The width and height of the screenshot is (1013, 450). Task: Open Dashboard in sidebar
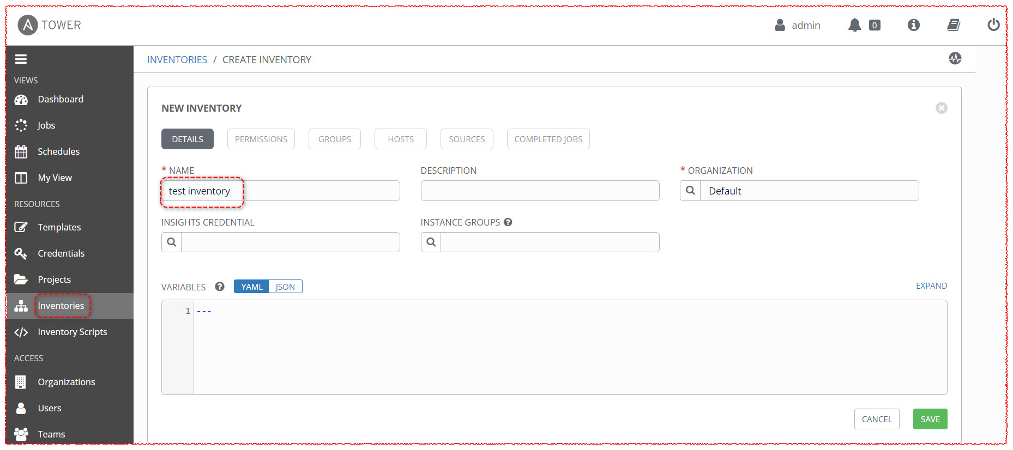[61, 99]
